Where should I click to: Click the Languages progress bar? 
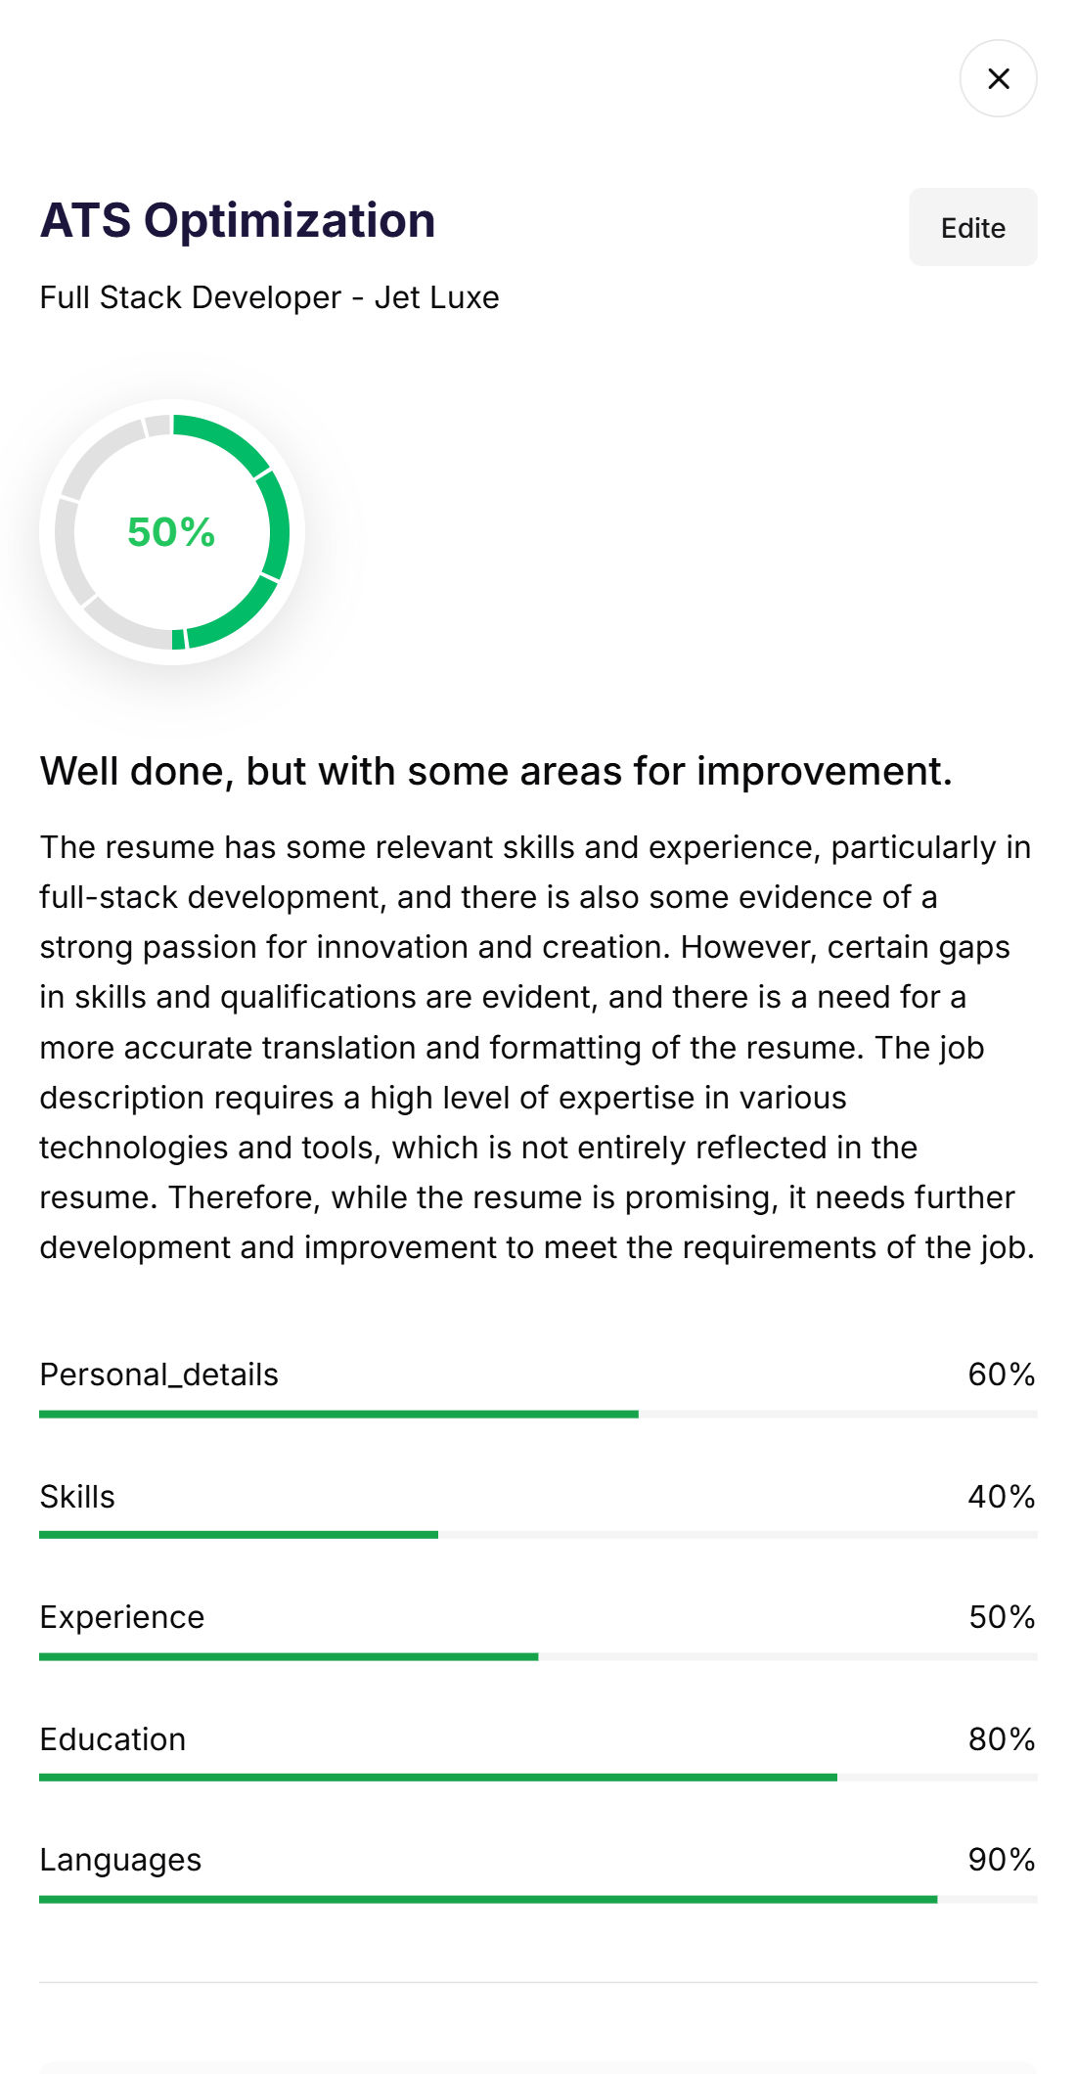point(538,1899)
